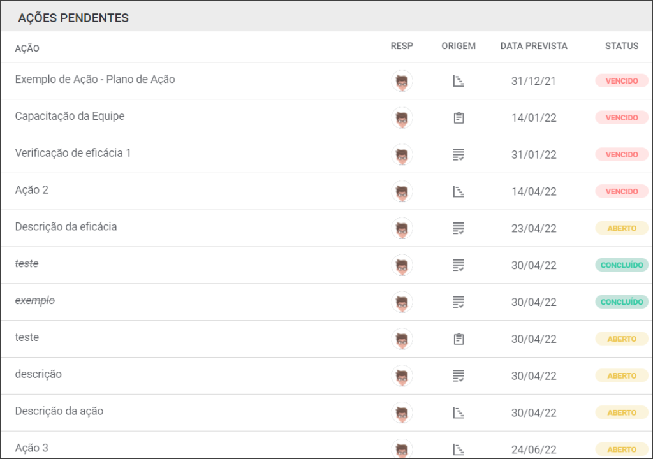Click the plan origin icon in Ação 2 row
Viewport: 653px width, 459px height.
tap(459, 192)
